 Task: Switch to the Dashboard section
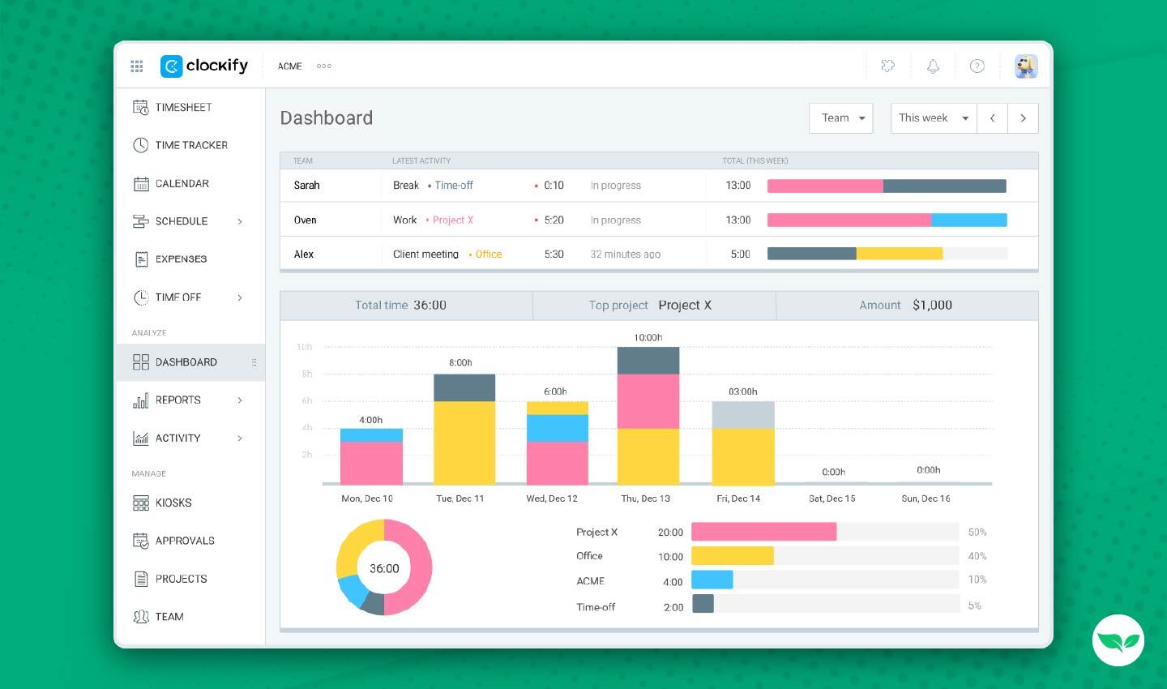186,362
